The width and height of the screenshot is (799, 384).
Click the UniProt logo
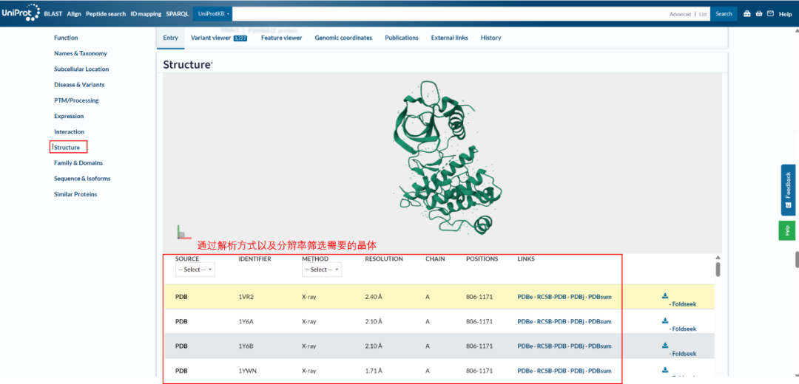pyautogui.click(x=20, y=13)
